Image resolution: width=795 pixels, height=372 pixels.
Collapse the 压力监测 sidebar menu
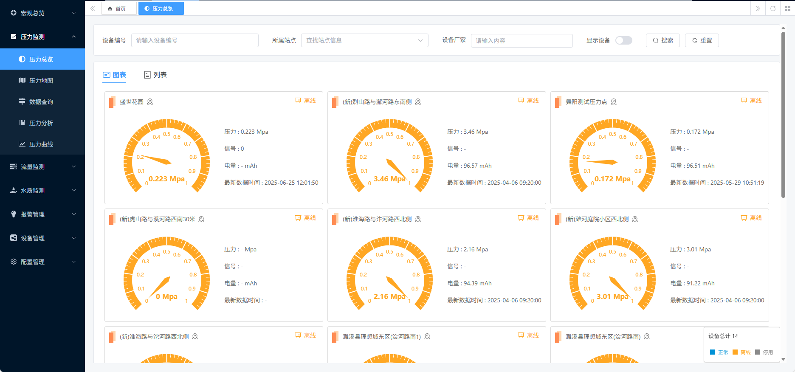42,37
